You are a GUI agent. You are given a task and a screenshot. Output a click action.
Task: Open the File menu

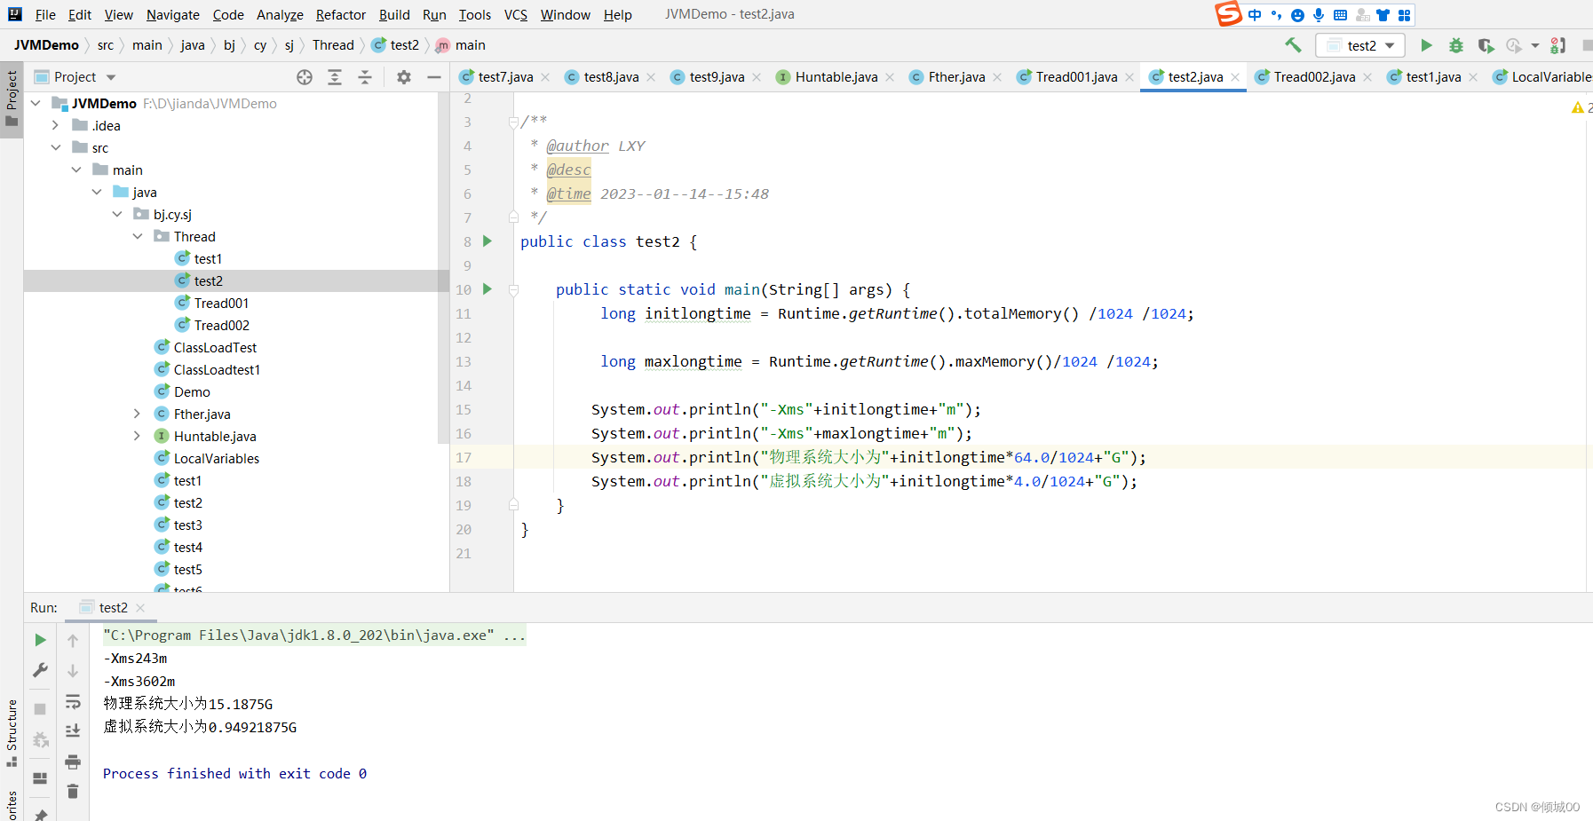(x=45, y=14)
